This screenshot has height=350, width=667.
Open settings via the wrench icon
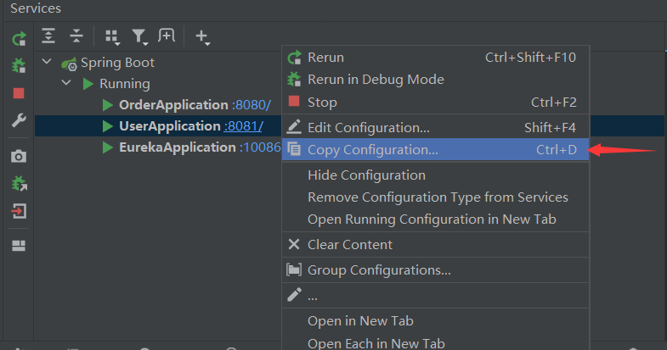[x=19, y=120]
